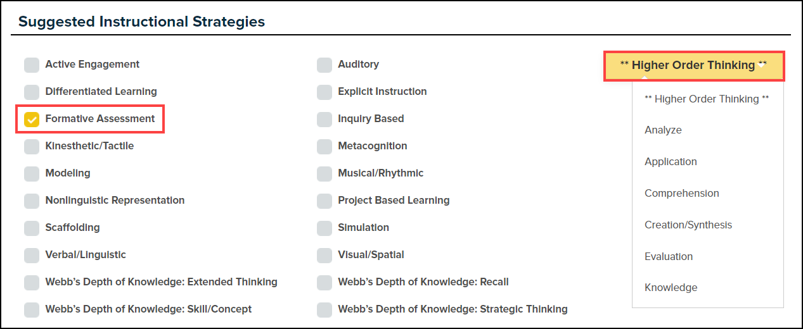
Task: Check Nonlinguistic Representation
Action: coord(32,201)
